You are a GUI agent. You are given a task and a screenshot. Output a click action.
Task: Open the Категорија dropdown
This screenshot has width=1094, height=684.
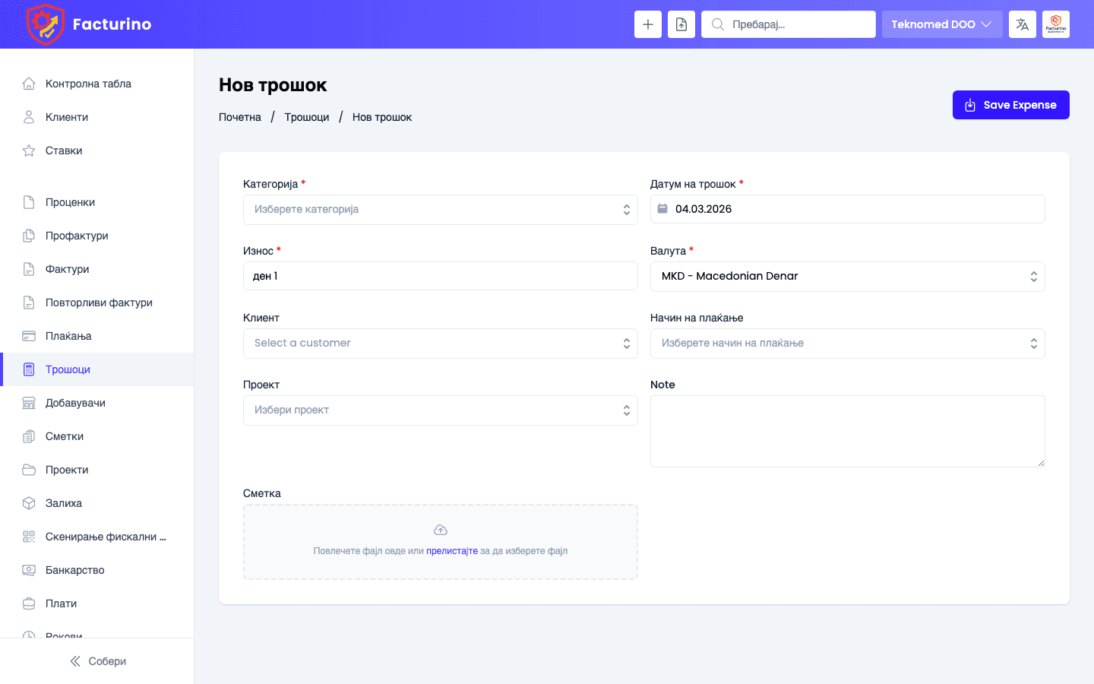(441, 209)
